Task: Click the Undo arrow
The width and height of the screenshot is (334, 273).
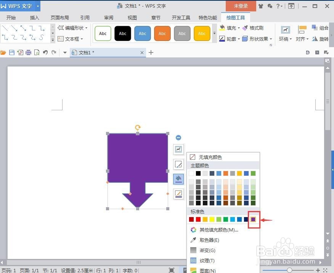Action: [x=45, y=52]
